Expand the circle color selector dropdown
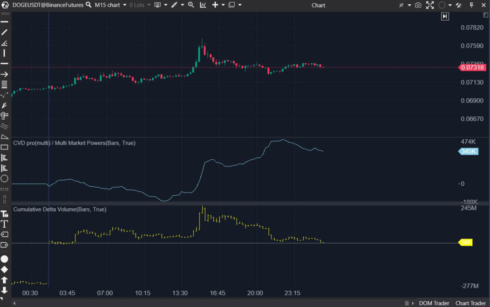Viewport: 490px width, 307px height. click(449, 5)
